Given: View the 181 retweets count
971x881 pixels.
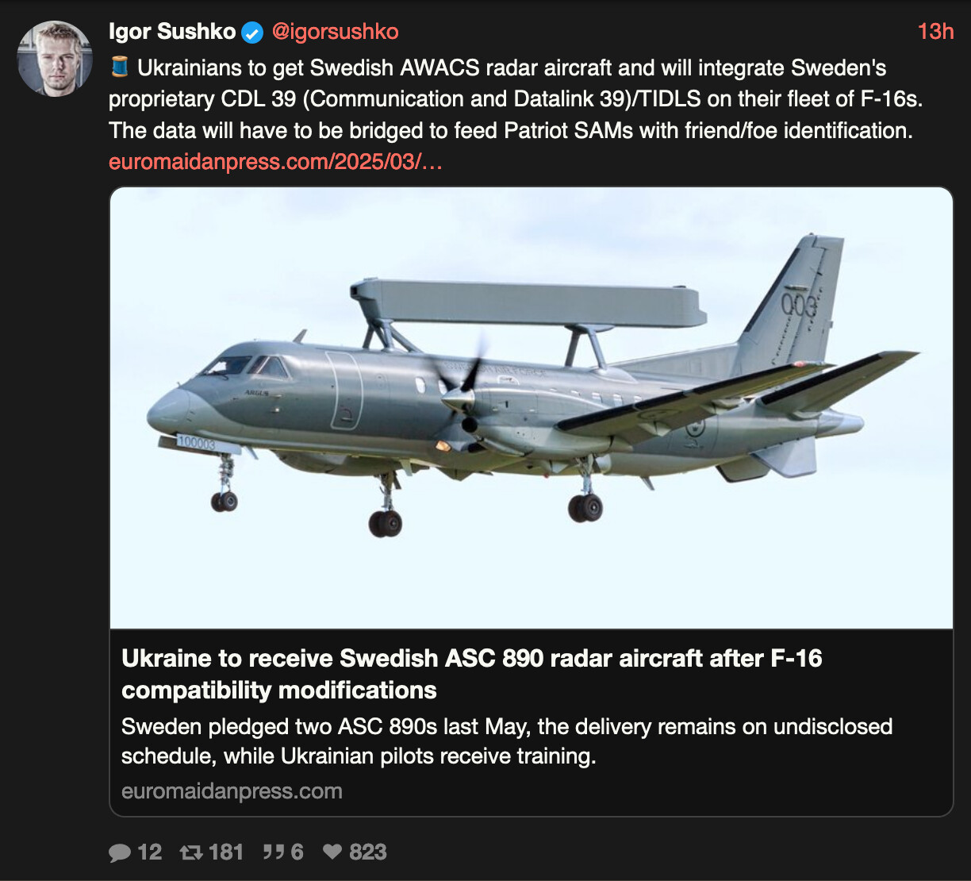Looking at the screenshot, I should tap(225, 852).
